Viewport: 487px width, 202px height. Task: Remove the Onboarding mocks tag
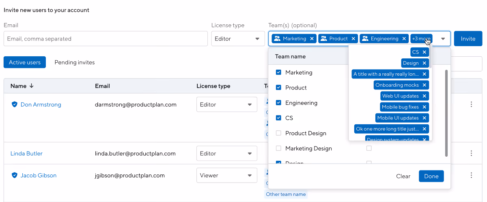pos(425,85)
